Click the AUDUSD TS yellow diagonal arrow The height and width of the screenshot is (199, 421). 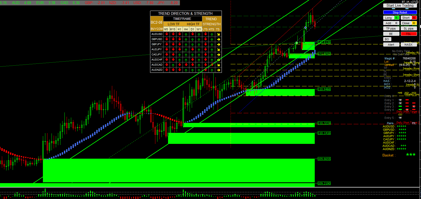point(218,34)
